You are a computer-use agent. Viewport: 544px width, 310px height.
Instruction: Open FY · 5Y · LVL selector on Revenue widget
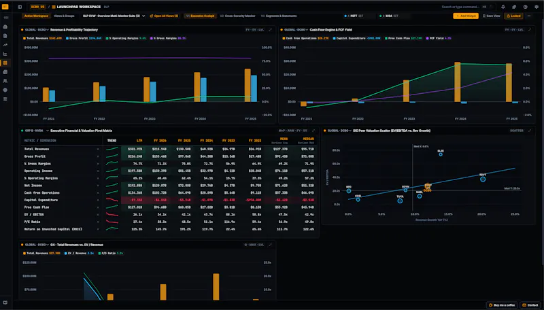coord(254,30)
